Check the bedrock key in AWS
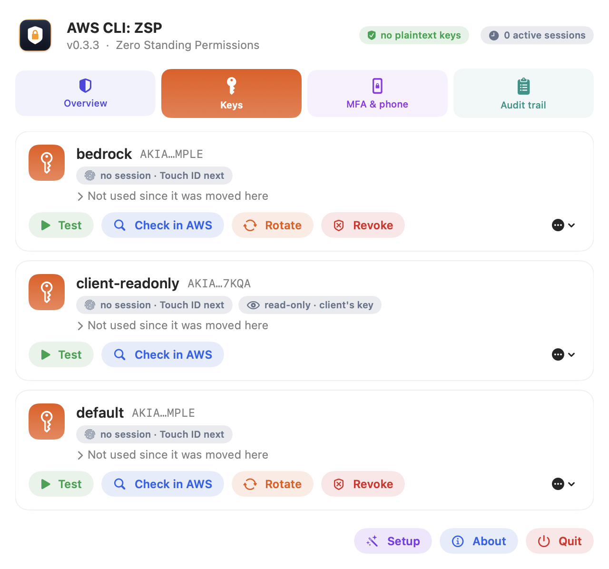The height and width of the screenshot is (569, 609). (x=163, y=225)
